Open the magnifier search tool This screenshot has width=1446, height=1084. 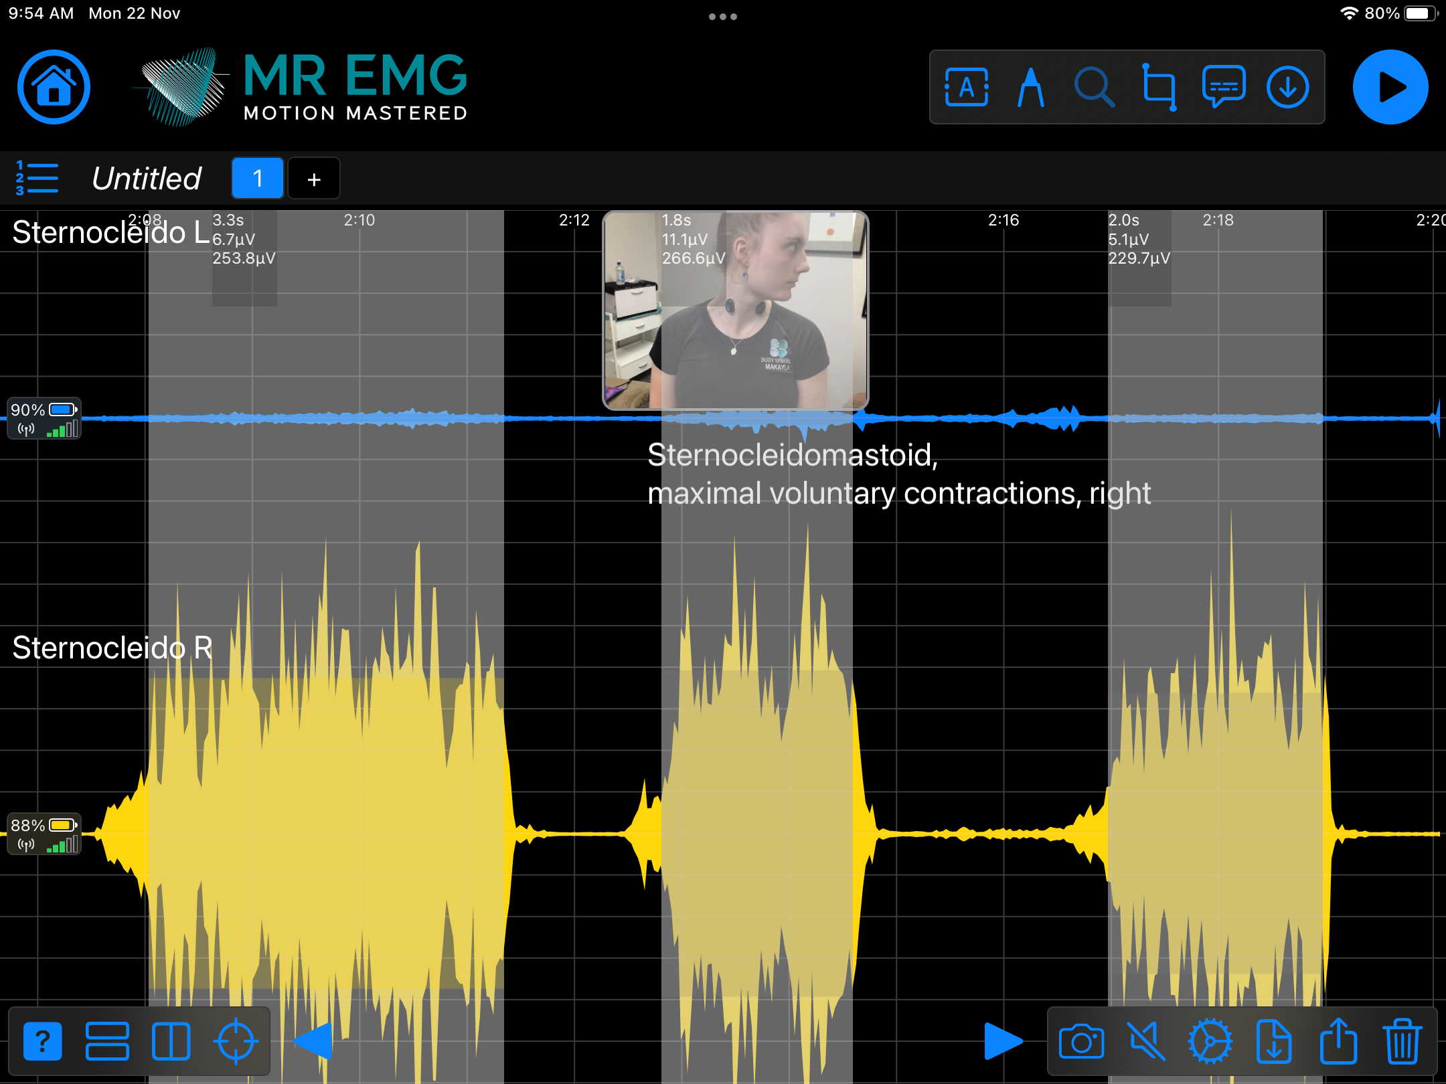pyautogui.click(x=1094, y=87)
